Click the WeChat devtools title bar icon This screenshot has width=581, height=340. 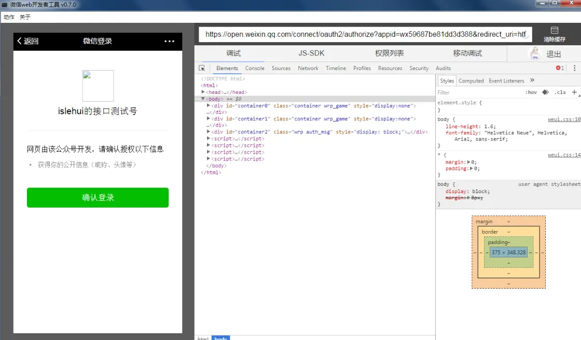tap(5, 5)
